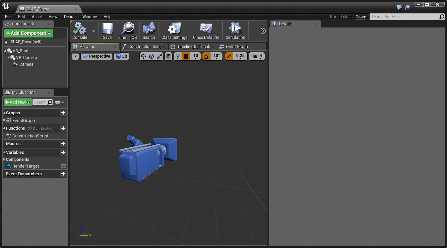Screen dimensions: 447x248
Task: Toggle rotation snapping in the viewport
Action: click(x=206, y=56)
